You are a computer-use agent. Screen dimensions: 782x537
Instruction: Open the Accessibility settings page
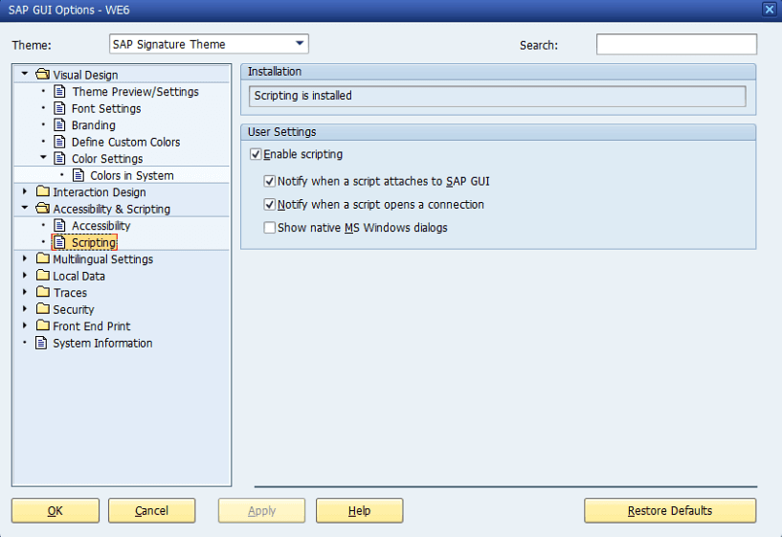click(101, 226)
